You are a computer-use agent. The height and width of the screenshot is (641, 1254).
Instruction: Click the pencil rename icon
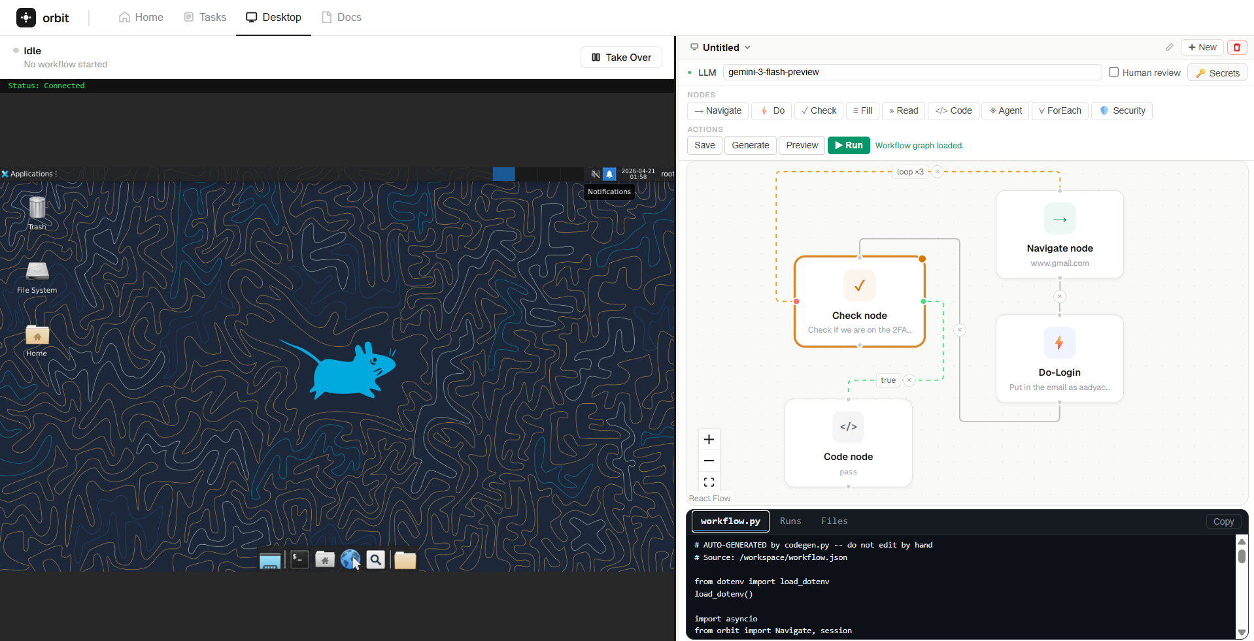click(1169, 47)
